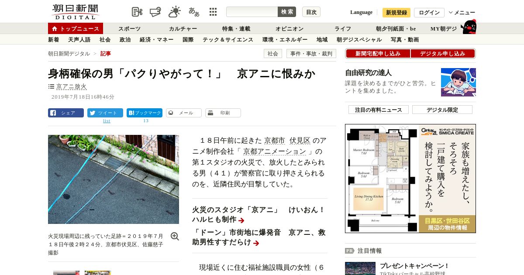
Task: Open the breaking news megaphone icon
Action: tap(155, 12)
